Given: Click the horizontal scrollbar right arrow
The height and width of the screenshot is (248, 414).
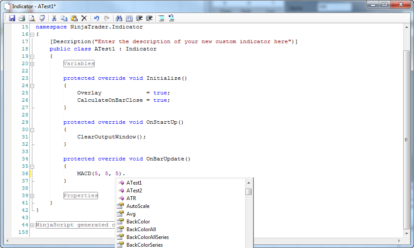Looking at the screenshot, I should pos(399,241).
